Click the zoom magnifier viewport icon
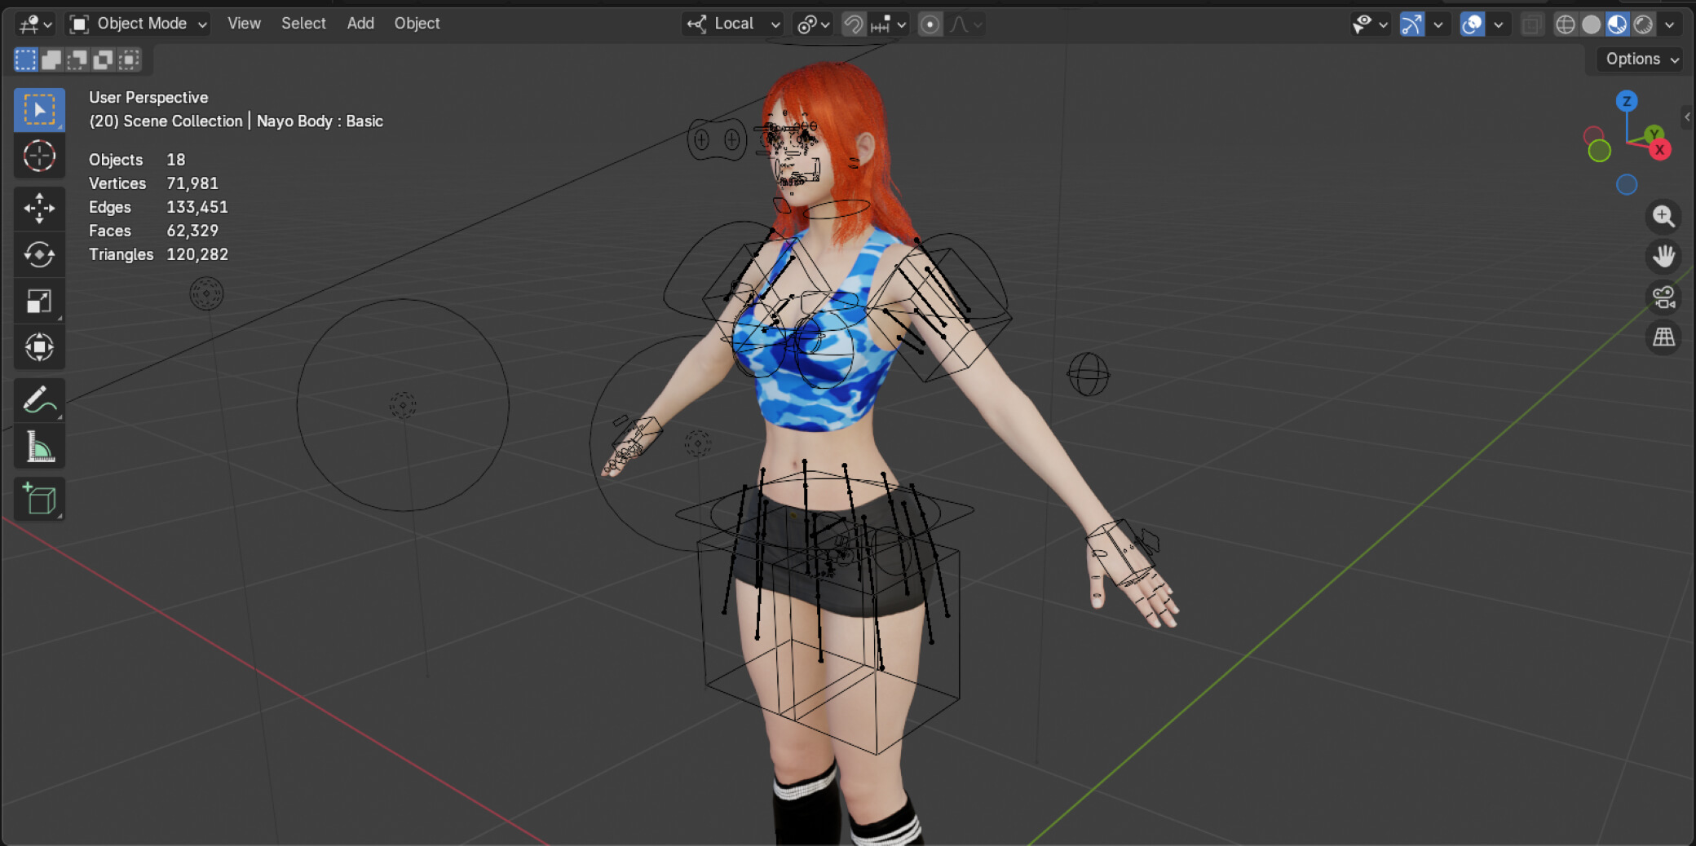The image size is (1696, 846). click(x=1663, y=216)
